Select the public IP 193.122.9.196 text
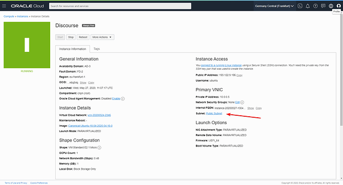This screenshot has height=185, width=343. 227,75
